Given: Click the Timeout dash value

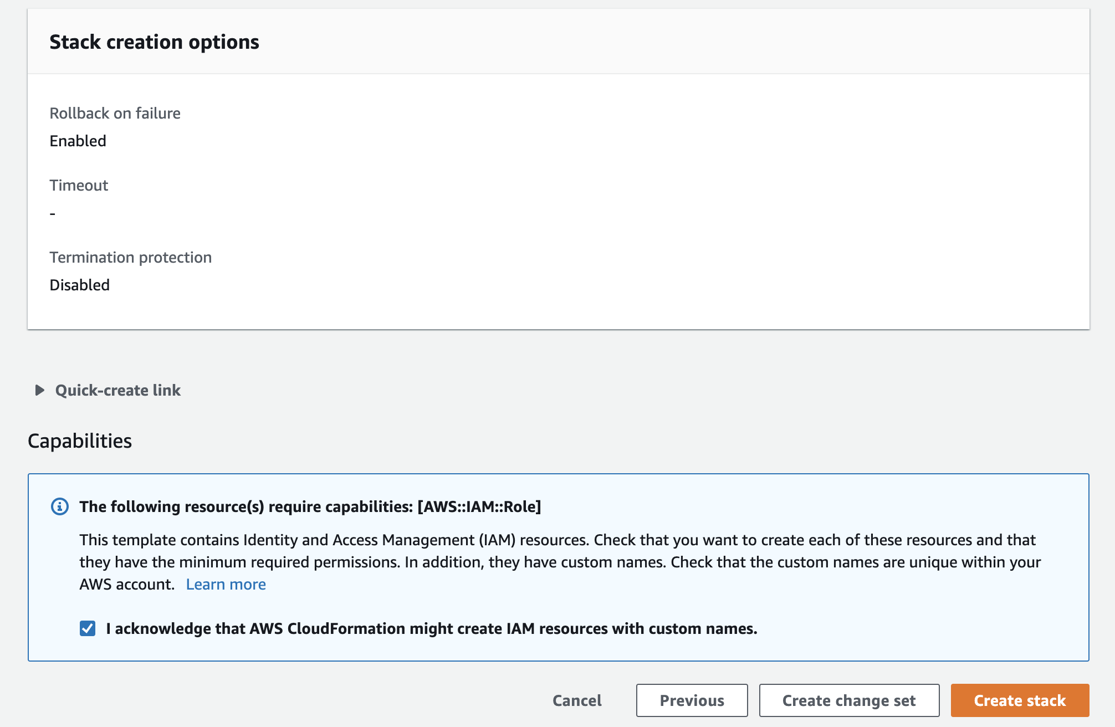Looking at the screenshot, I should (x=53, y=213).
